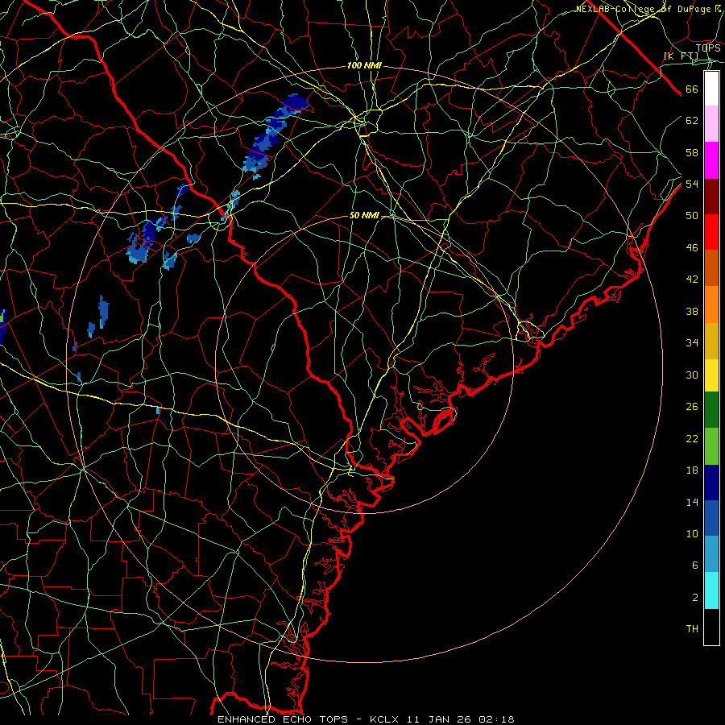Click the '46' legend value
This screenshot has height=725, width=725.
[x=692, y=247]
